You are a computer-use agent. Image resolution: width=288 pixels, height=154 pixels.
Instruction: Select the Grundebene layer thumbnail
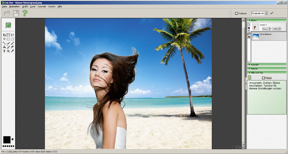click(x=256, y=35)
